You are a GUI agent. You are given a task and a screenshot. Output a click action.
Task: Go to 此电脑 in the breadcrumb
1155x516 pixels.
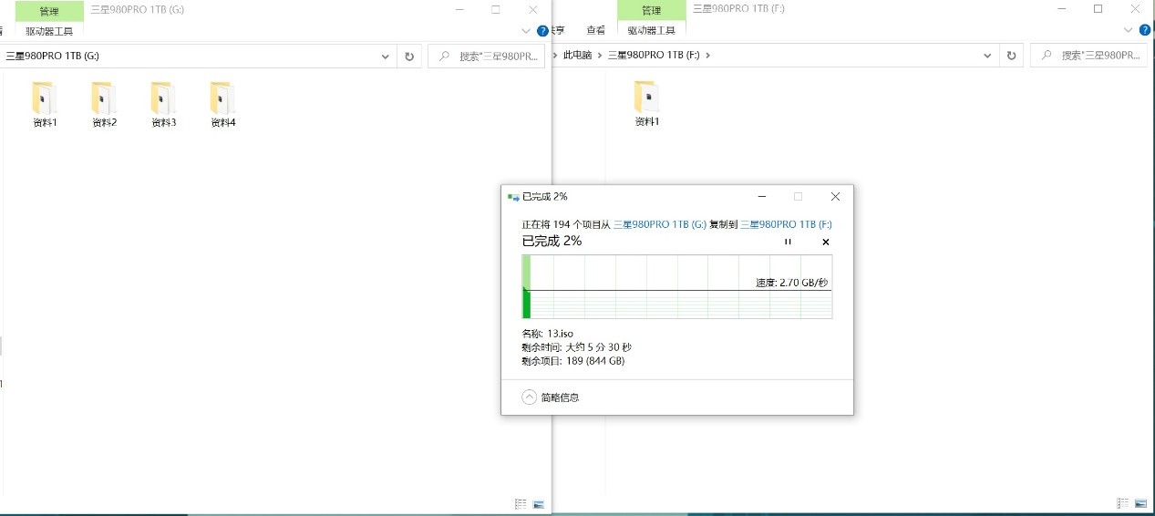(x=577, y=56)
